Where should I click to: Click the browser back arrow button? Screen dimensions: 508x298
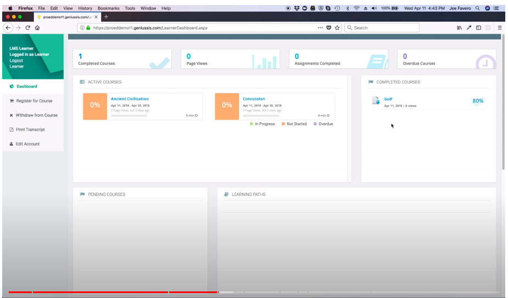pos(8,27)
